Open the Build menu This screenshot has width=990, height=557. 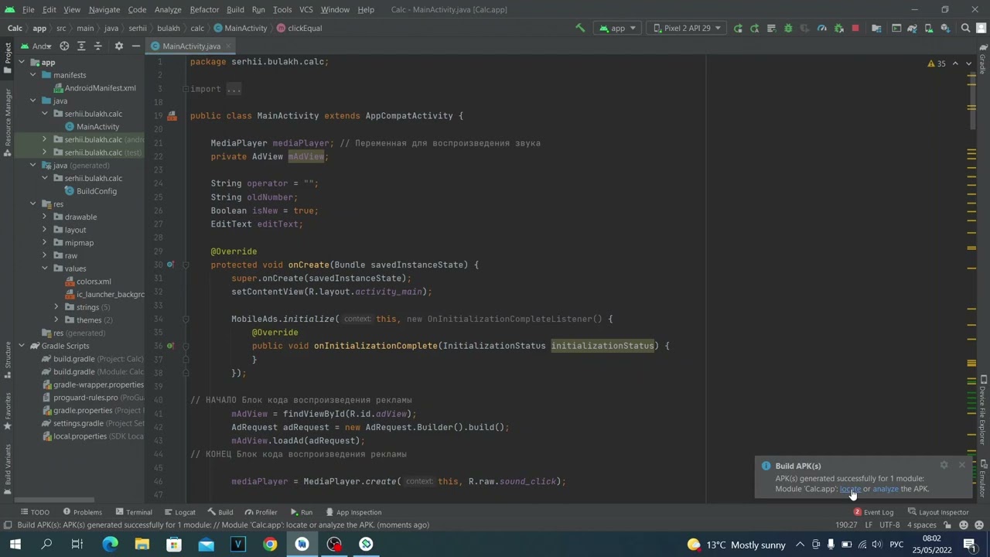(x=235, y=9)
